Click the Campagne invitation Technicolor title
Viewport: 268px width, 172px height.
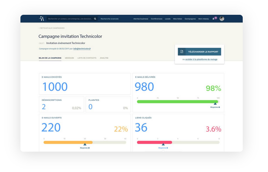[x=70, y=36]
